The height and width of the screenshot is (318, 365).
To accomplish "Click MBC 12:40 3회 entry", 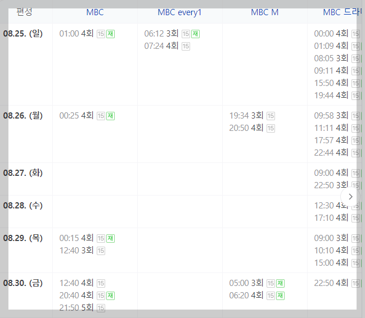I will click(76, 251).
